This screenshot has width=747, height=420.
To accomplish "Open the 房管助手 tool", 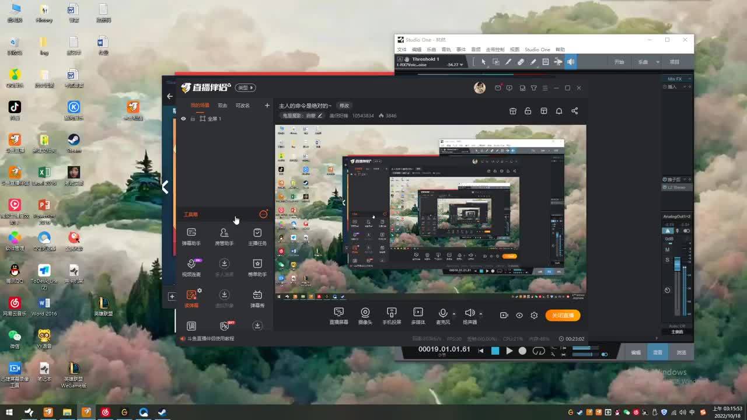I will click(224, 236).
